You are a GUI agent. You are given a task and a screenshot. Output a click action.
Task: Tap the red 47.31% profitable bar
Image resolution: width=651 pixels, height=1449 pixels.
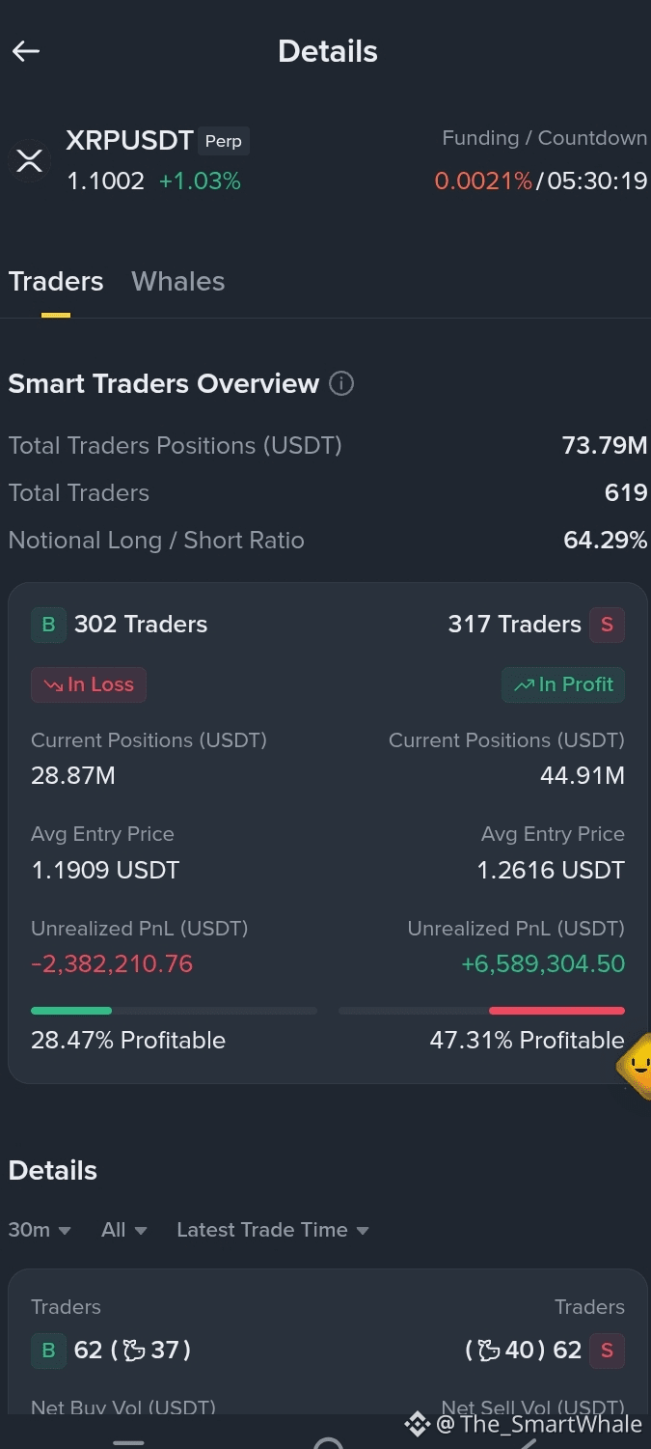click(x=556, y=1011)
